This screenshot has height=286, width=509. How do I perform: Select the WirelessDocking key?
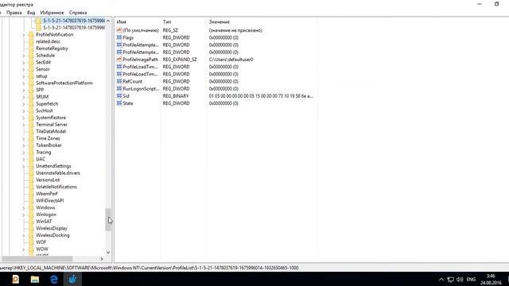52,235
